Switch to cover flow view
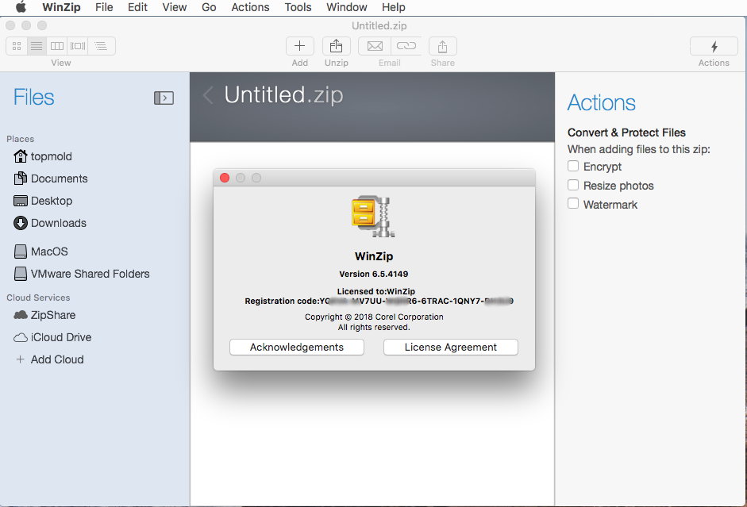This screenshot has width=747, height=507. 78,46
